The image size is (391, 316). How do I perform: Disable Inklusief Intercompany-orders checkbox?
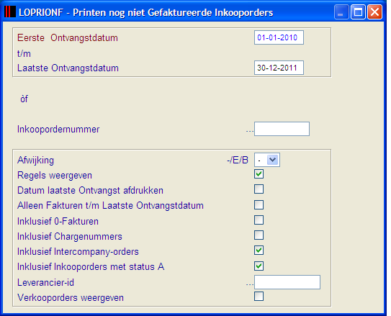pos(259,250)
